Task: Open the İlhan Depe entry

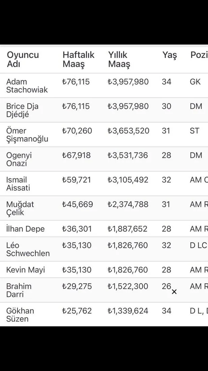Action: click(25, 229)
